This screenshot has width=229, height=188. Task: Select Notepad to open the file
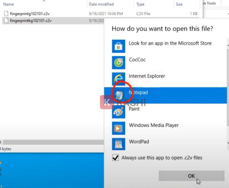pos(138,92)
